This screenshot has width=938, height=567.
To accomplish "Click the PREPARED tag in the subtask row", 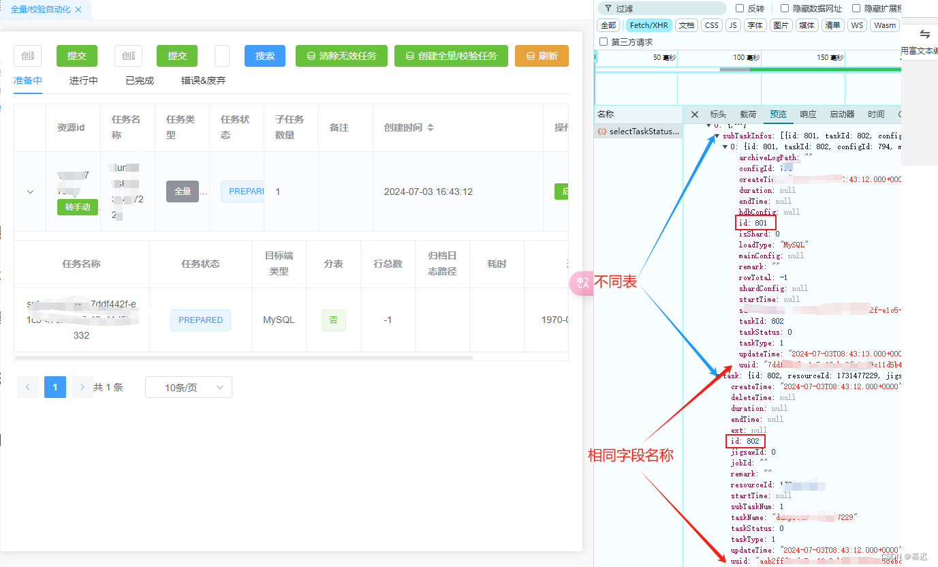I will pyautogui.click(x=200, y=320).
